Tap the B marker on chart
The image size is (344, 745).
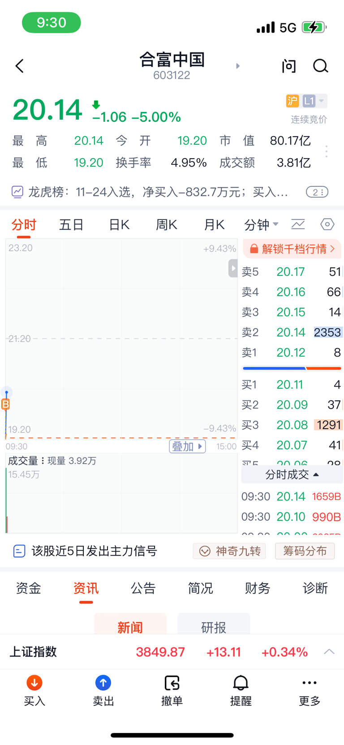[6, 405]
